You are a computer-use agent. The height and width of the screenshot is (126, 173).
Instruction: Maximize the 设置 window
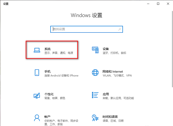[x=158, y=3]
